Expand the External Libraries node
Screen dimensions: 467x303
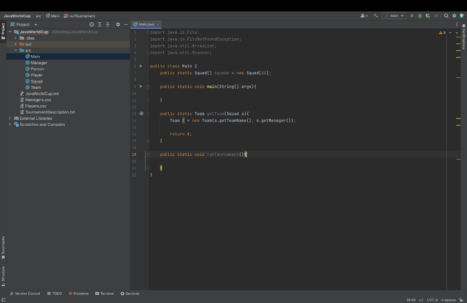(x=10, y=118)
